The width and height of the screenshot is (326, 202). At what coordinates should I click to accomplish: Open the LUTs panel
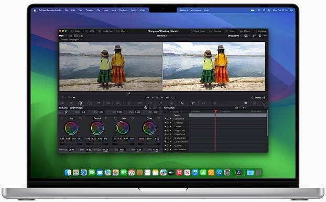90,31
